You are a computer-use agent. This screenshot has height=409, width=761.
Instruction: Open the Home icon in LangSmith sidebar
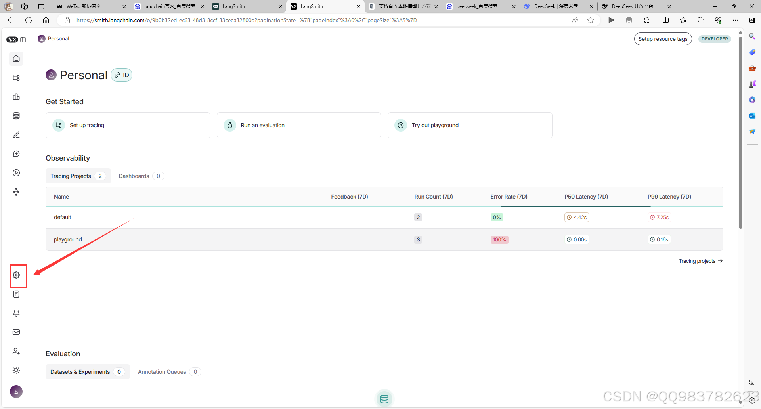pos(16,59)
